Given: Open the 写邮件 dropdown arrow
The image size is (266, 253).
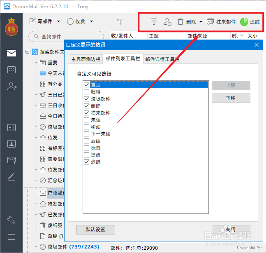Looking at the screenshot, I should pos(58,21).
